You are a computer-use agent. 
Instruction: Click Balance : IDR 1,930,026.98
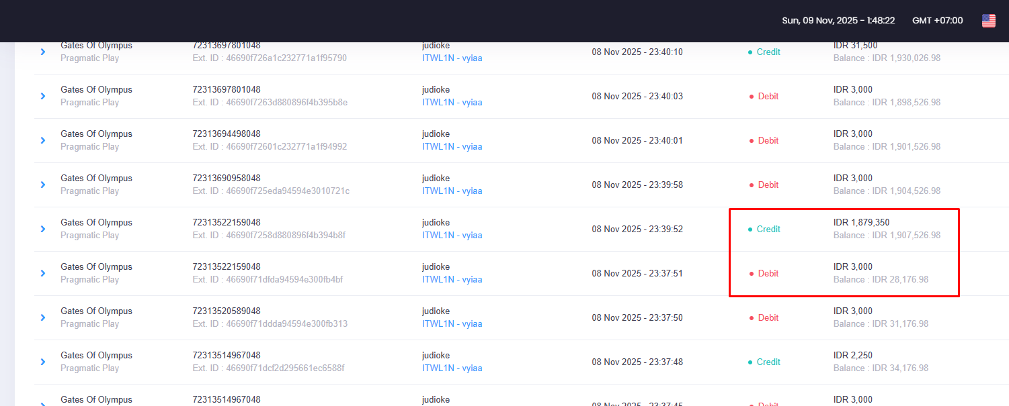coord(887,58)
